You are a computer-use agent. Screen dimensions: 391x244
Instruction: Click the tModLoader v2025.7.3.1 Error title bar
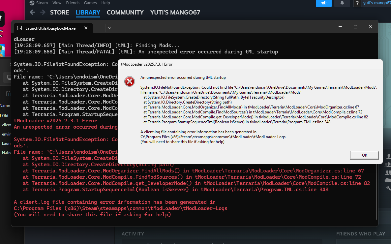[250, 64]
